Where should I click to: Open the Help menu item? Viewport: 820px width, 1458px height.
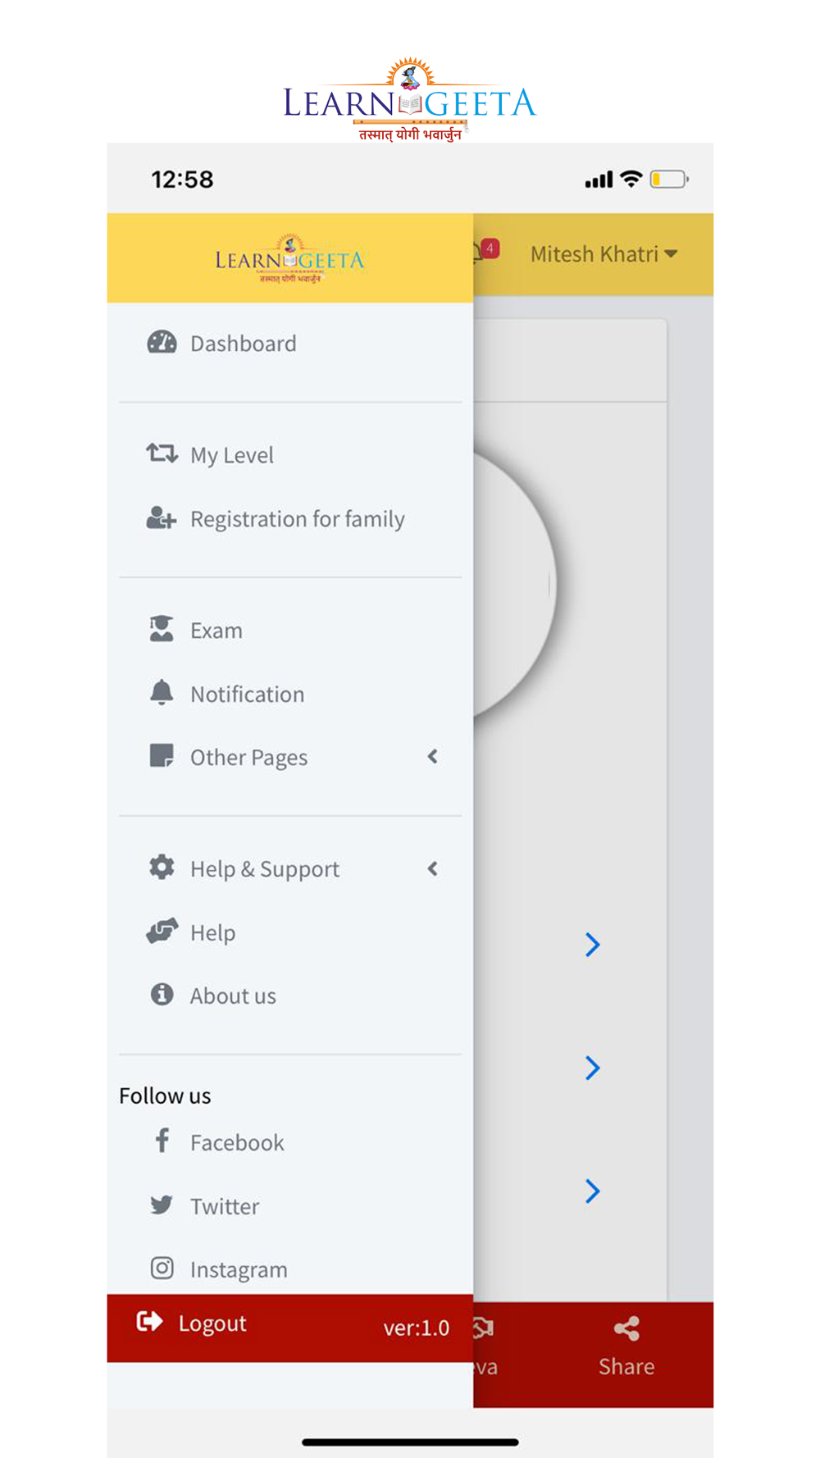click(213, 933)
